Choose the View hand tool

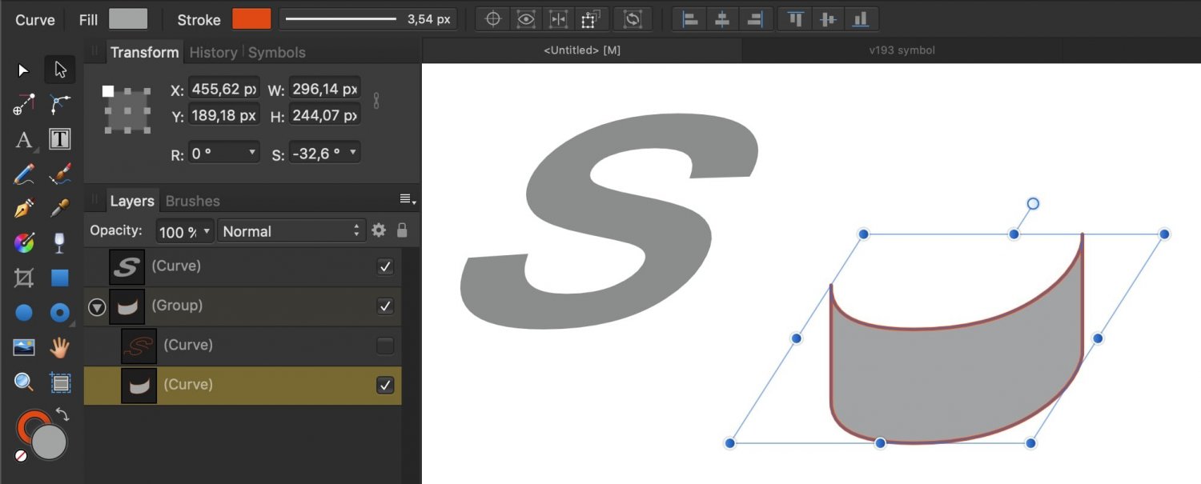click(x=60, y=348)
